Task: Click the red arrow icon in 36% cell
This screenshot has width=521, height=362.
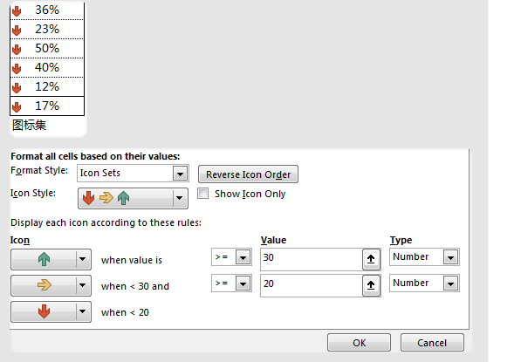Action: pos(17,11)
